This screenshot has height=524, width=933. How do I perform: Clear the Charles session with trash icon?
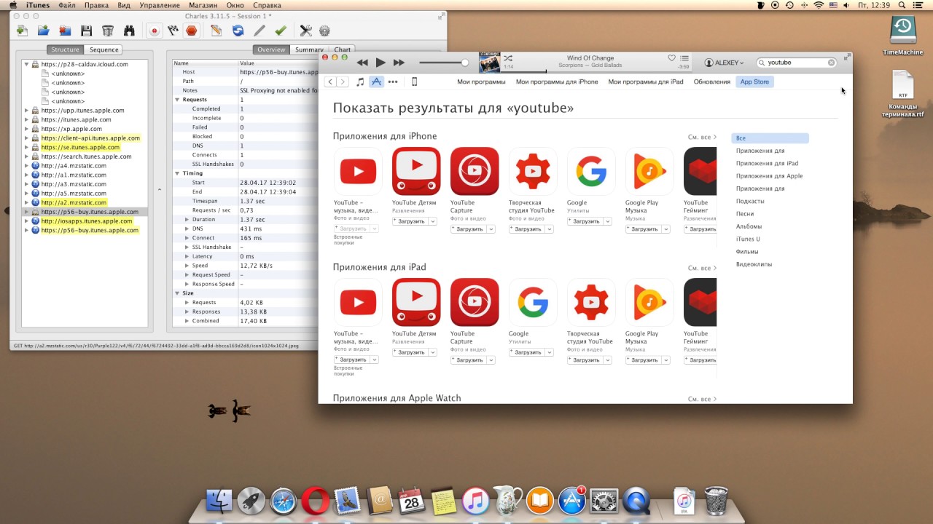tap(108, 31)
